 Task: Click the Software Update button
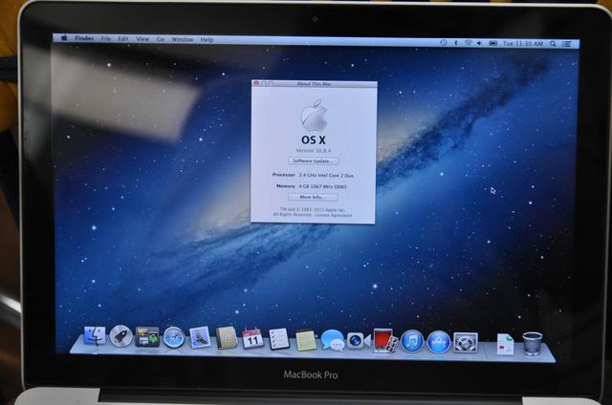click(314, 160)
